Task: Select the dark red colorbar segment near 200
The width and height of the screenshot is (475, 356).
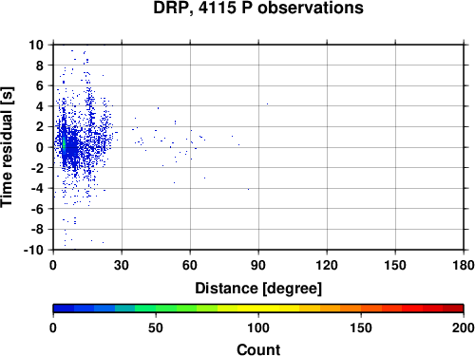Action: point(453,309)
